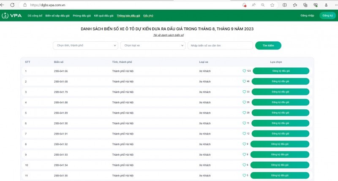Click the license plate search input field
The width and height of the screenshot is (338, 181).
coord(220,45)
